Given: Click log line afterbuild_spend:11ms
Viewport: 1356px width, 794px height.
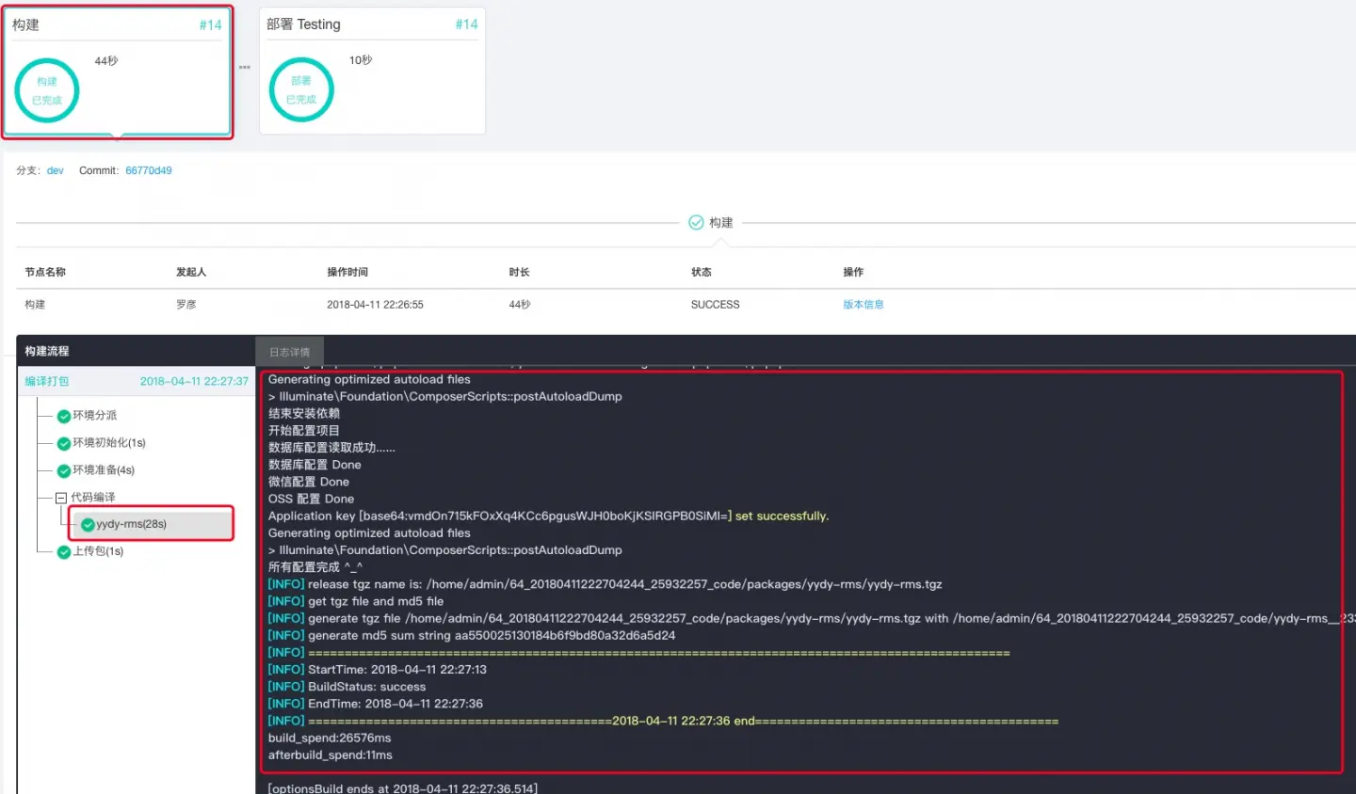Looking at the screenshot, I should tap(331, 754).
